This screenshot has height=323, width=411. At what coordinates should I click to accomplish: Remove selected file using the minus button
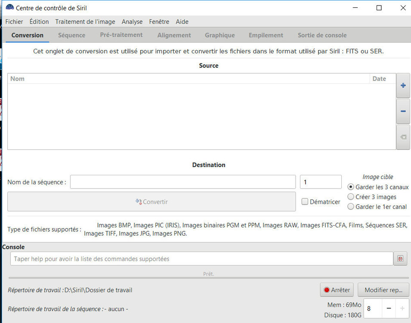coord(403,111)
